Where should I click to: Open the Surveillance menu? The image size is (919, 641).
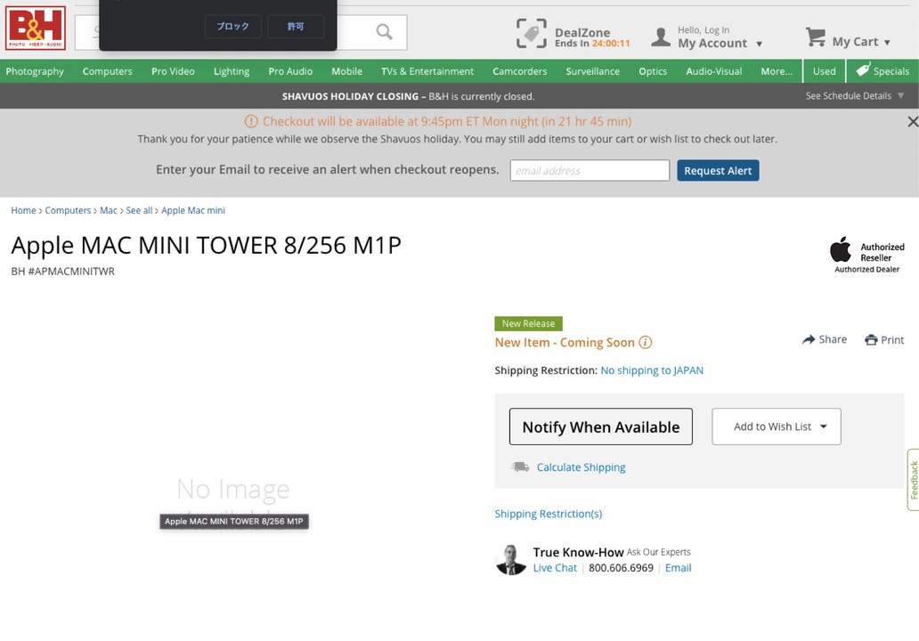coord(592,71)
